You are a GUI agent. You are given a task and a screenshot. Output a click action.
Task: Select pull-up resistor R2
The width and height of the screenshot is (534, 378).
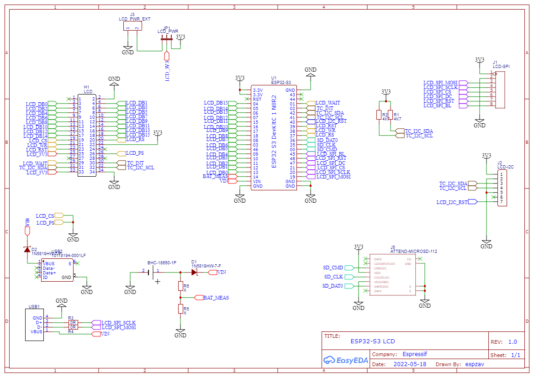pyautogui.click(x=379, y=115)
